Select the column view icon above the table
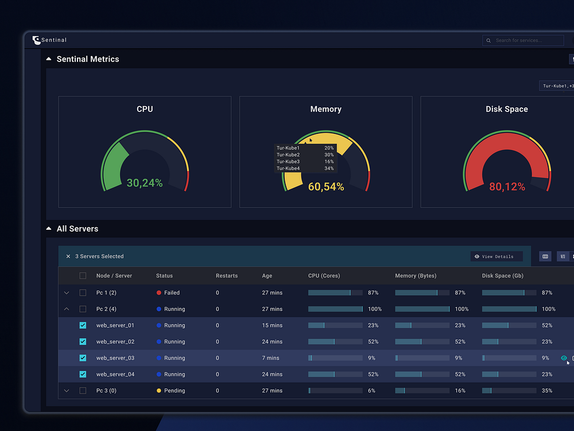This screenshot has width=574, height=431. coord(545,256)
